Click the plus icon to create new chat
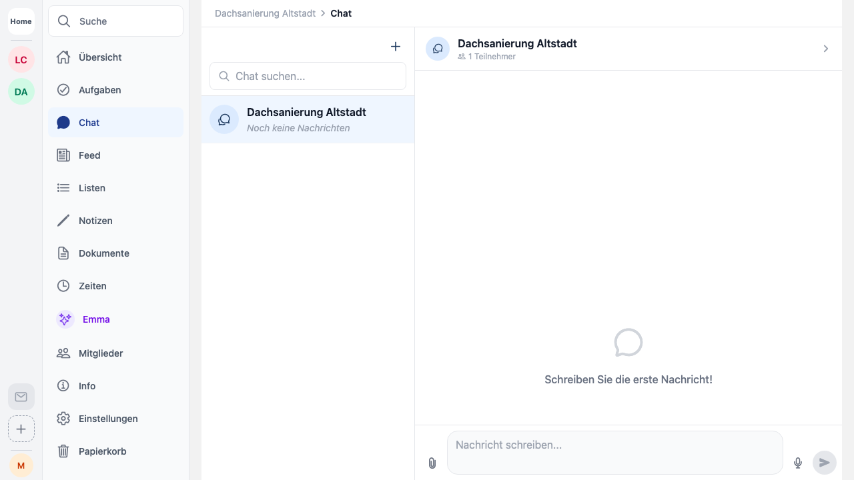Screen dimensions: 854x480 pos(396,46)
